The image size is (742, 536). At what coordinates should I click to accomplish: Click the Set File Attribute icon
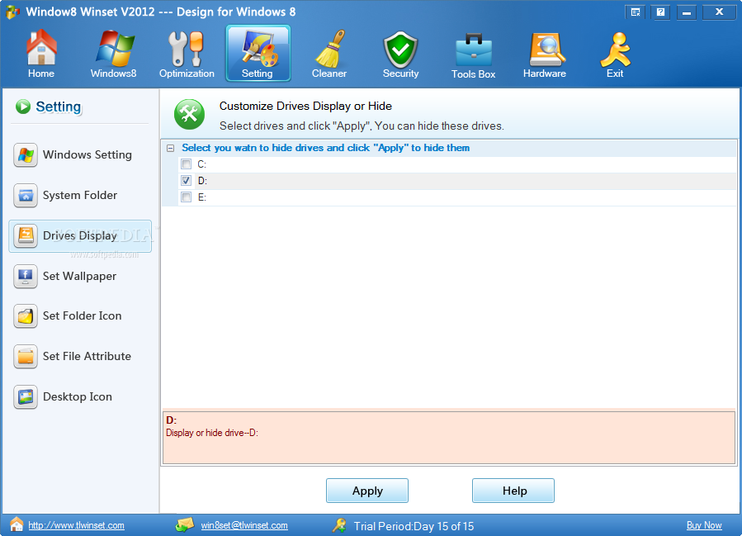click(x=26, y=357)
